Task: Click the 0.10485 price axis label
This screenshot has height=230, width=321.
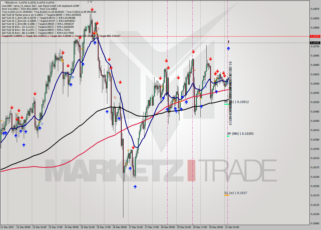Action: click(315, 111)
